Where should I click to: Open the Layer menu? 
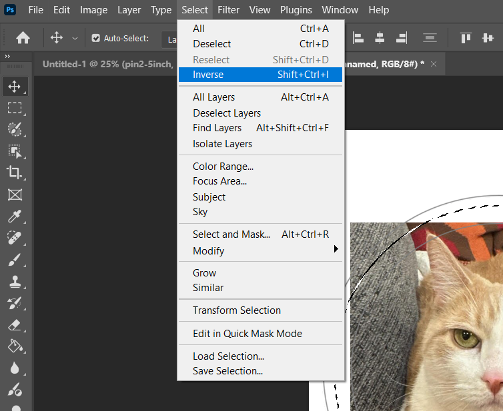click(x=129, y=10)
